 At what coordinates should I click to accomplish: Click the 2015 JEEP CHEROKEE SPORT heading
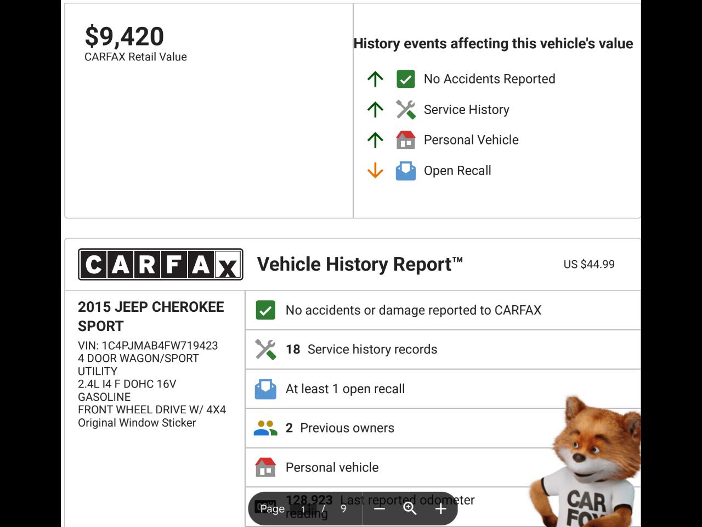click(x=151, y=316)
